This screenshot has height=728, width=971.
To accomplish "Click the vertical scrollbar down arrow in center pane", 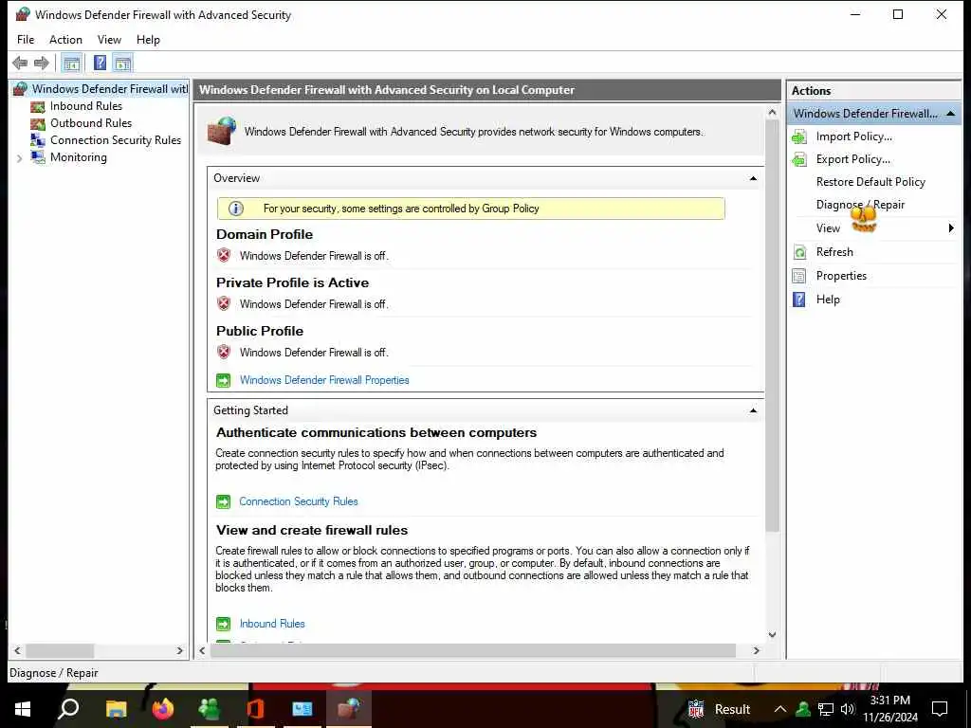I will [772, 634].
